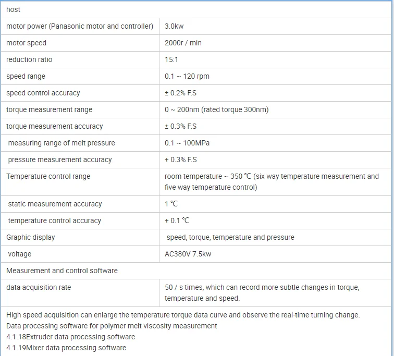
Task: Click the 3.0kw value cell
Action: coord(174,26)
